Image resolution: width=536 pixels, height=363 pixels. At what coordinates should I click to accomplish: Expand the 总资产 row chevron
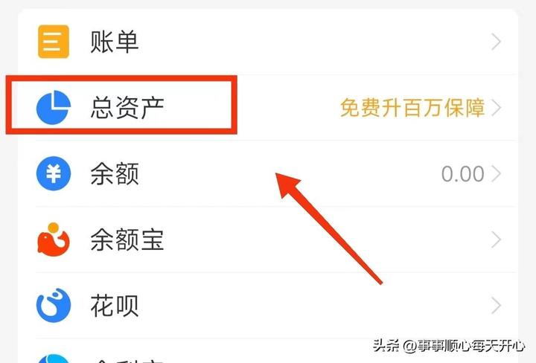(496, 108)
